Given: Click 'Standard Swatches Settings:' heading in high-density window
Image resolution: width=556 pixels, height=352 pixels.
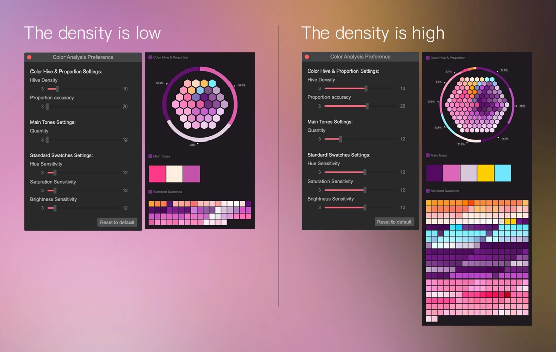Looking at the screenshot, I should (339, 155).
